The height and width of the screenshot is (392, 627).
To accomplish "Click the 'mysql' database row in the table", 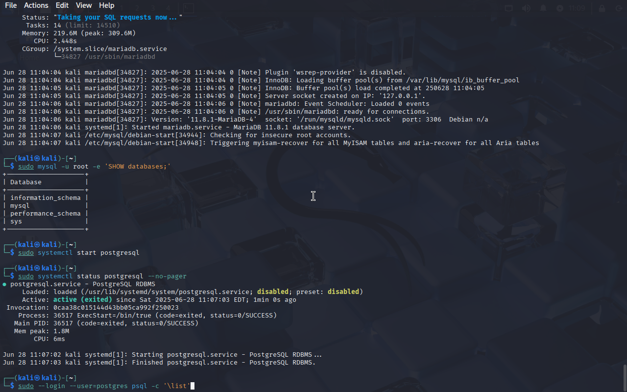I will tap(45, 206).
